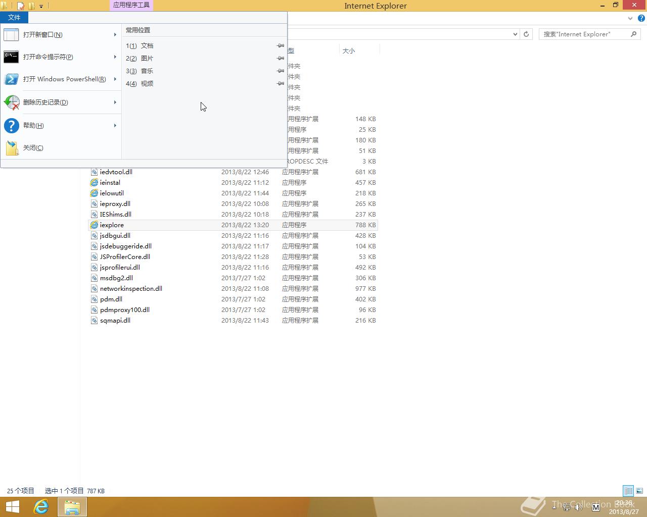Unpin 文档 from frequent places
647x517 pixels.
[x=280, y=45]
